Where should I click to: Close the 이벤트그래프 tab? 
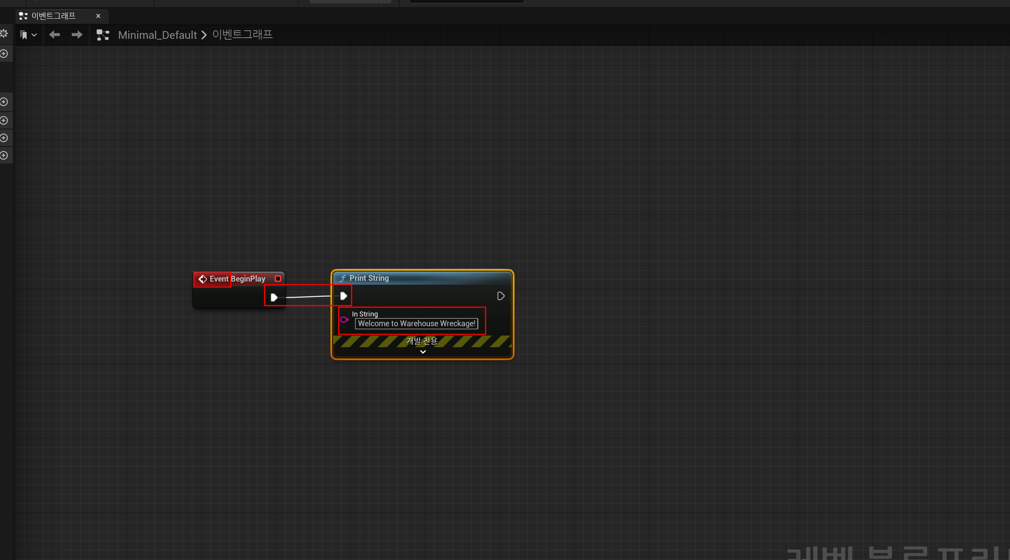[x=98, y=16]
